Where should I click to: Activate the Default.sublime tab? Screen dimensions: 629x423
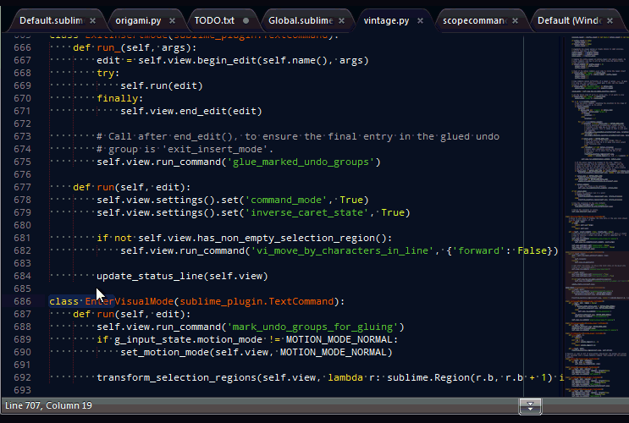(x=52, y=19)
